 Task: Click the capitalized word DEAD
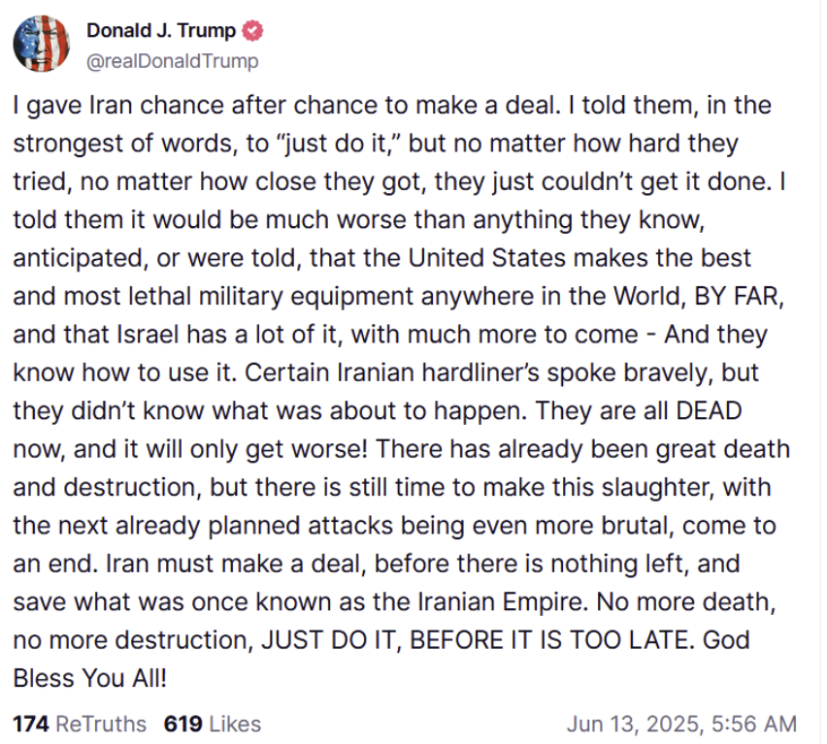pos(709,411)
